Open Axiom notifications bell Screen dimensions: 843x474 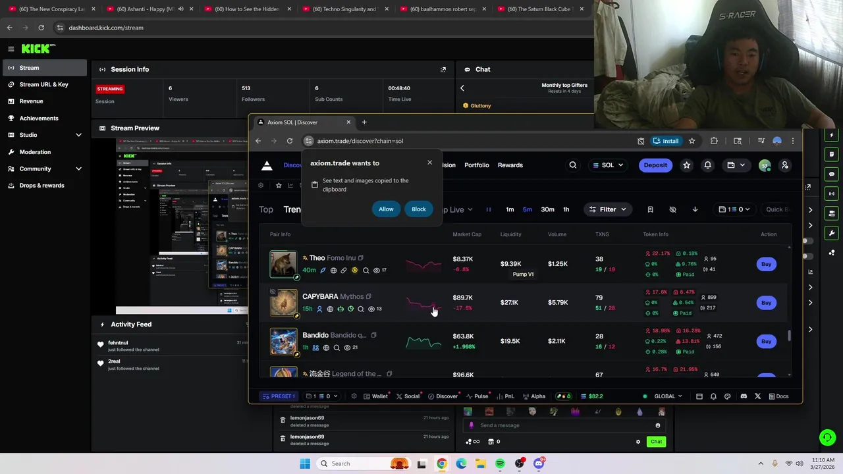click(707, 165)
